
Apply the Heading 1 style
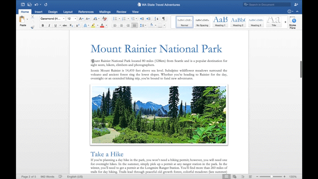pyautogui.click(x=220, y=21)
